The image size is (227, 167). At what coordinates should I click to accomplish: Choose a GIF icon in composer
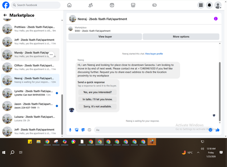pyautogui.click(x=89, y=130)
